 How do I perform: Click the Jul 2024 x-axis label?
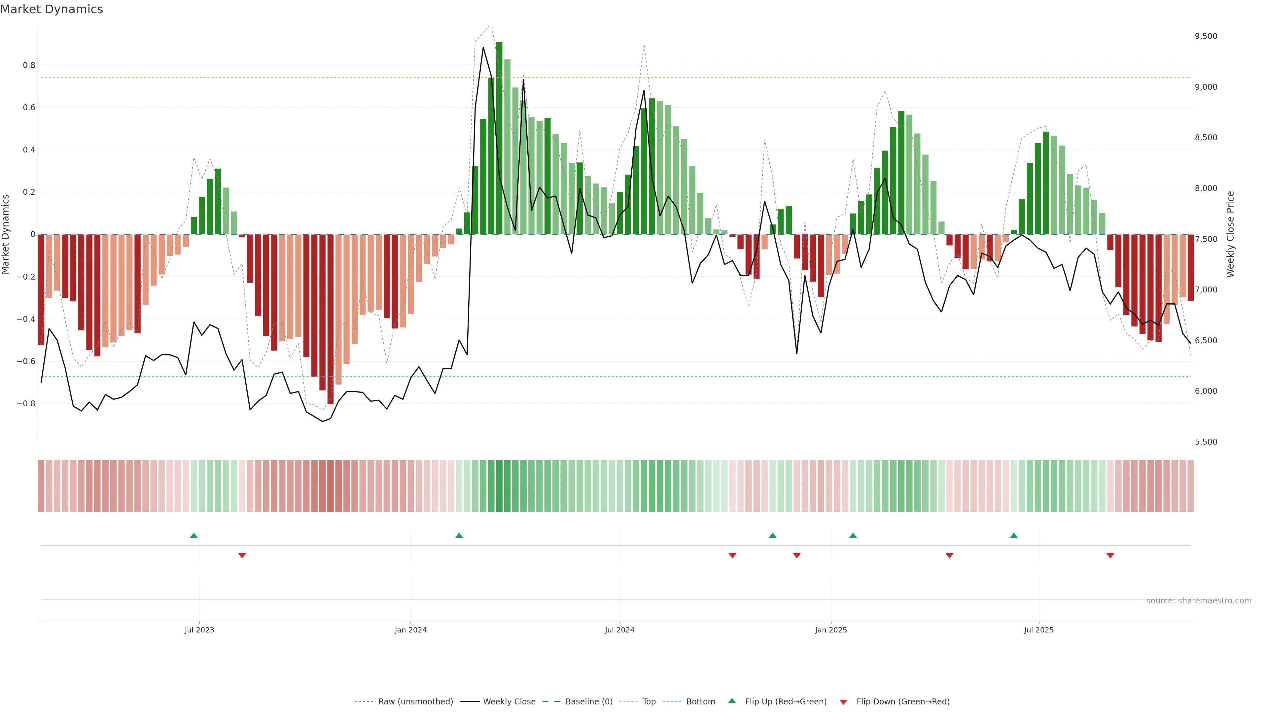619,630
